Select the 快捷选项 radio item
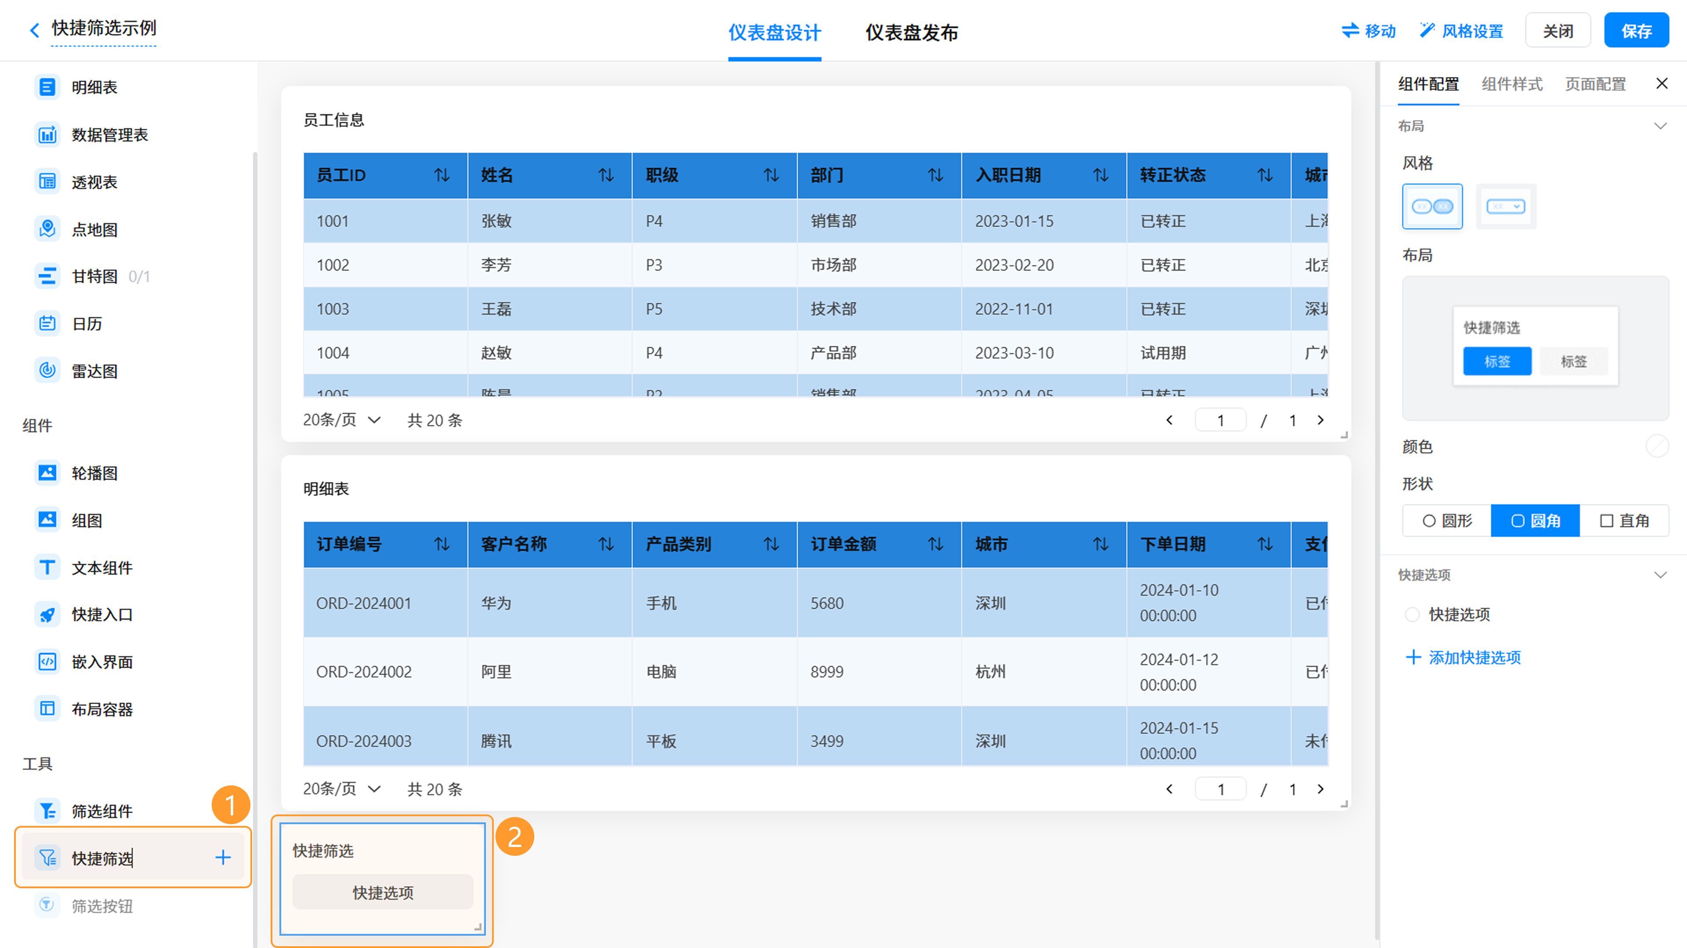Viewport: 1687px width, 948px height. (x=1412, y=615)
